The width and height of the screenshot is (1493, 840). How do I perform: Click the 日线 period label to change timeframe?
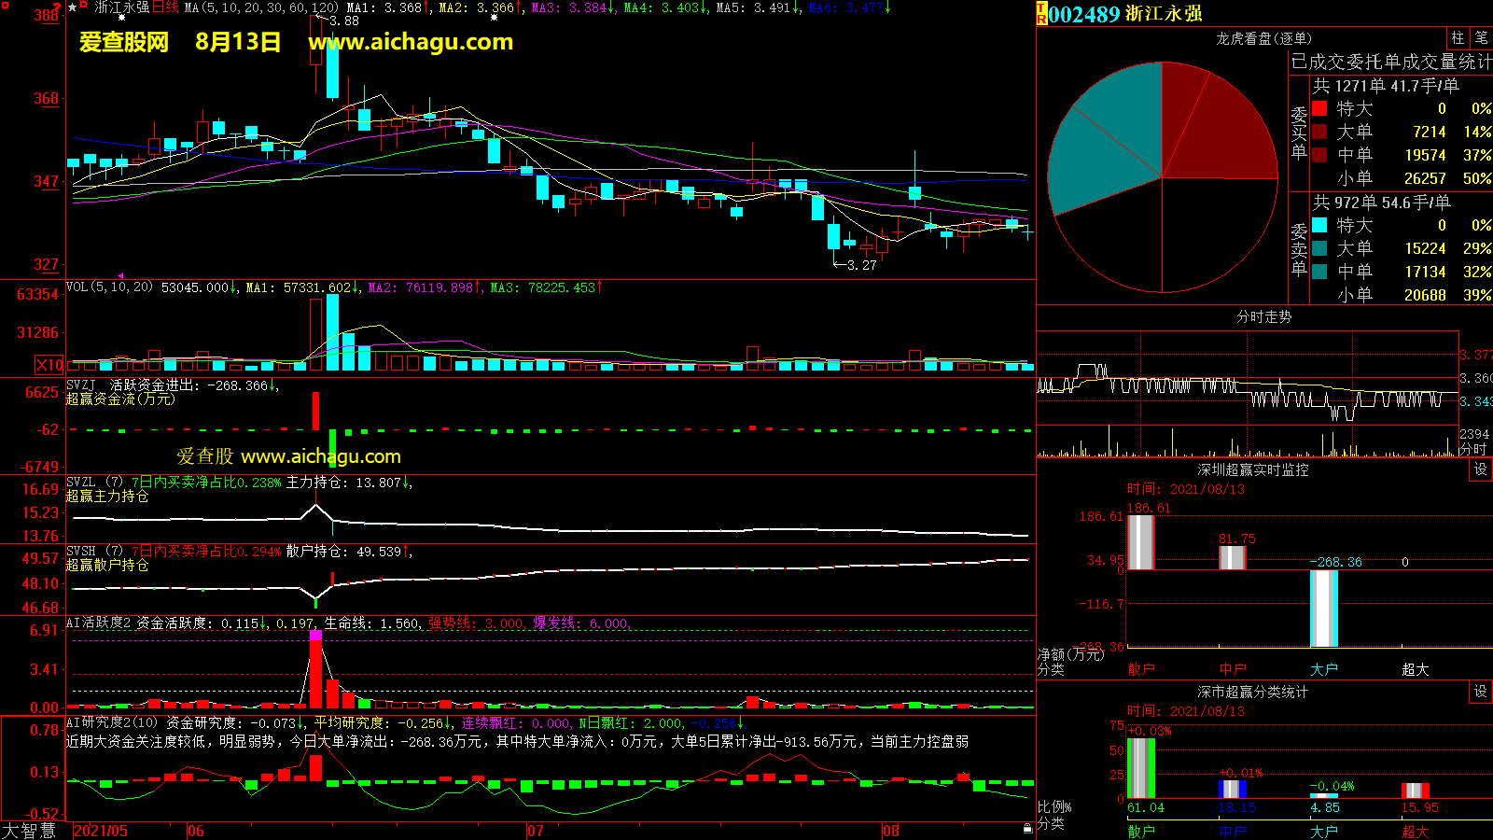point(165,7)
